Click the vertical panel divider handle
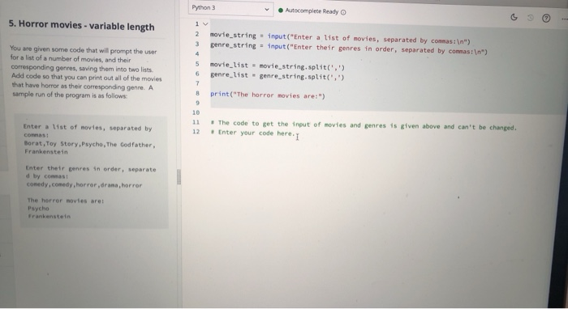568x309 pixels. coord(179,177)
